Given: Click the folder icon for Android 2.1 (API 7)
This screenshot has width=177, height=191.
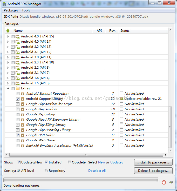Looking at the screenshot, I should (x=18, y=73).
